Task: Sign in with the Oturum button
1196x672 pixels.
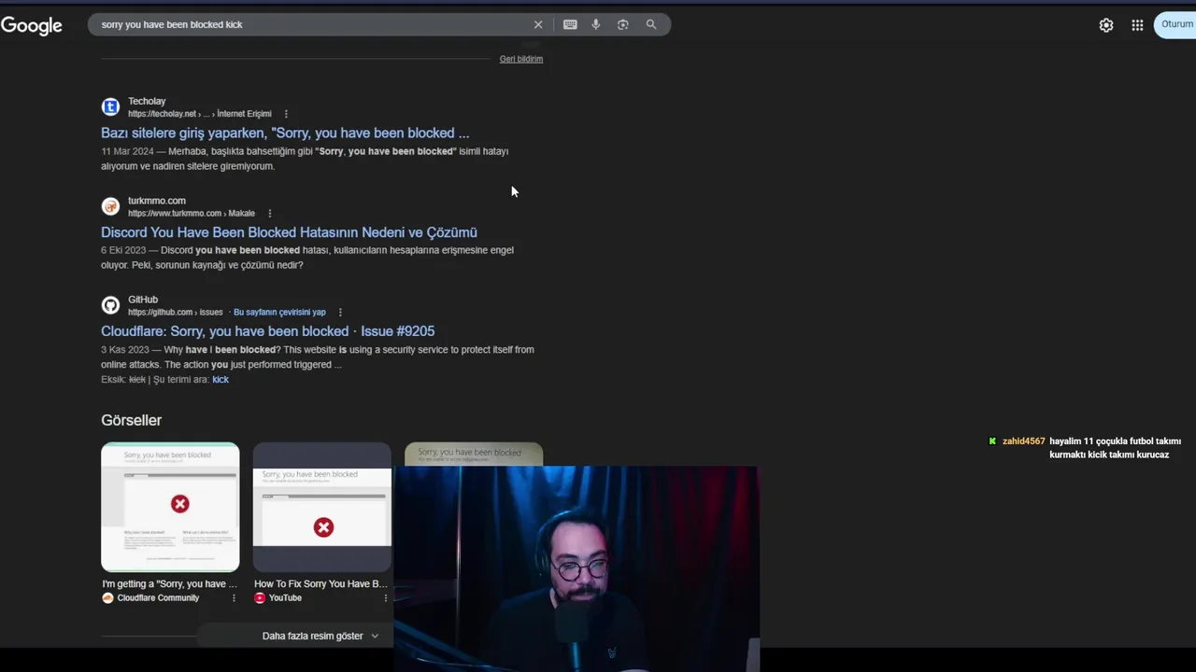Action: [1176, 24]
